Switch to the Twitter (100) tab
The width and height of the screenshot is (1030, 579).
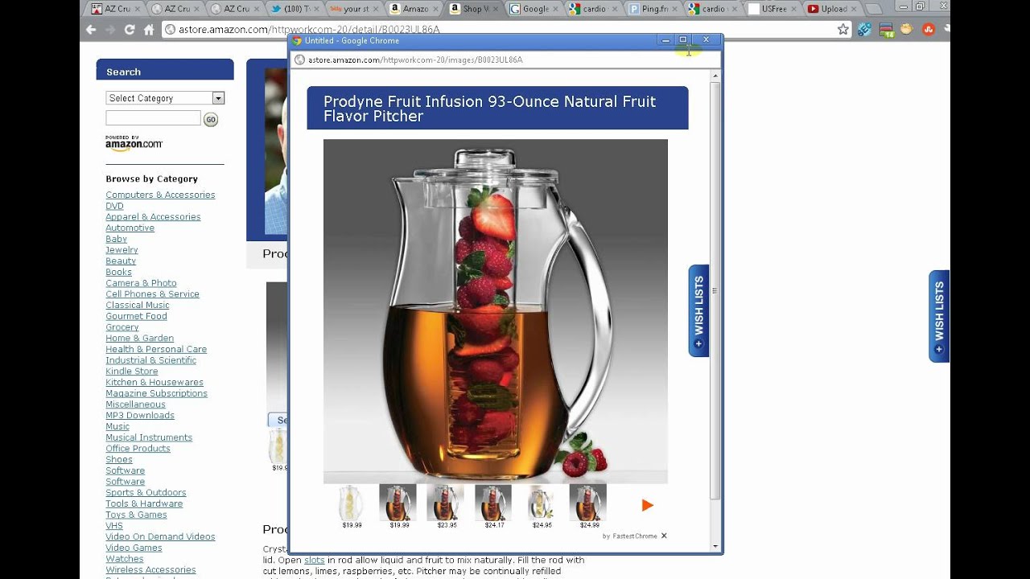[x=295, y=9]
